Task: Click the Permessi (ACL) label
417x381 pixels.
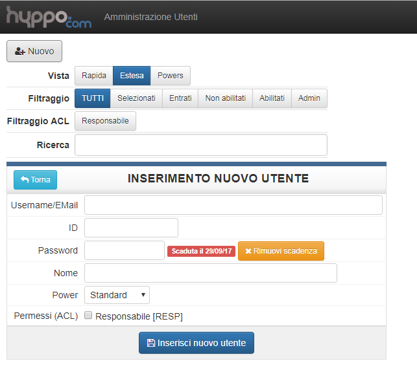Action: pos(46,316)
